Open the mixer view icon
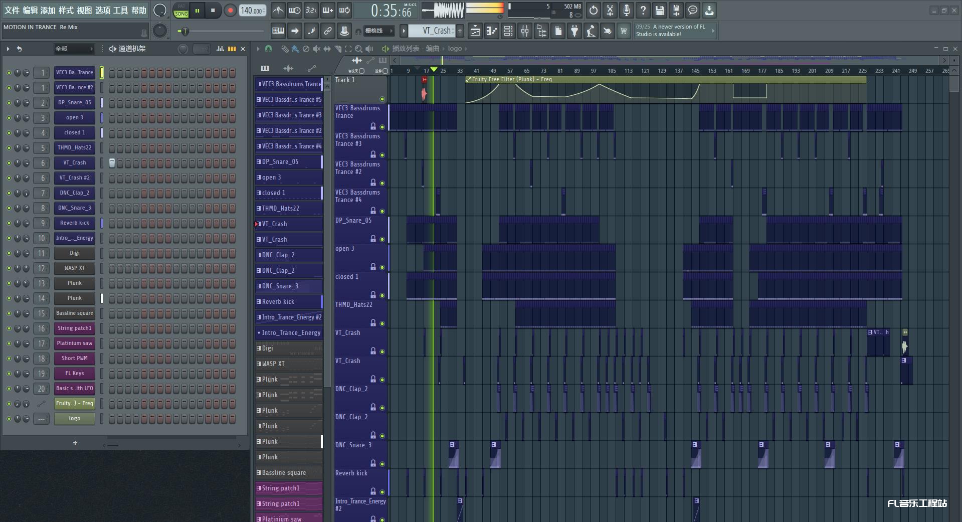 (x=525, y=31)
